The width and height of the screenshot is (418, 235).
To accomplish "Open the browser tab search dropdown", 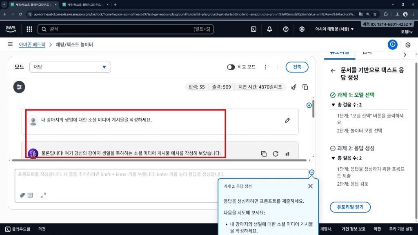I will point(4,4).
